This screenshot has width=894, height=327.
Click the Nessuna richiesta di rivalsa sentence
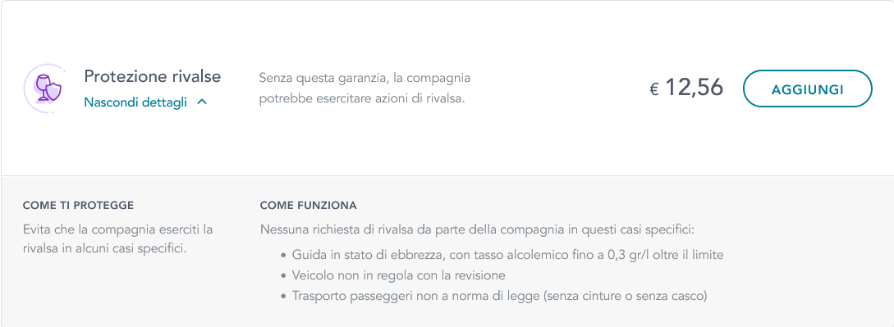coord(477,230)
